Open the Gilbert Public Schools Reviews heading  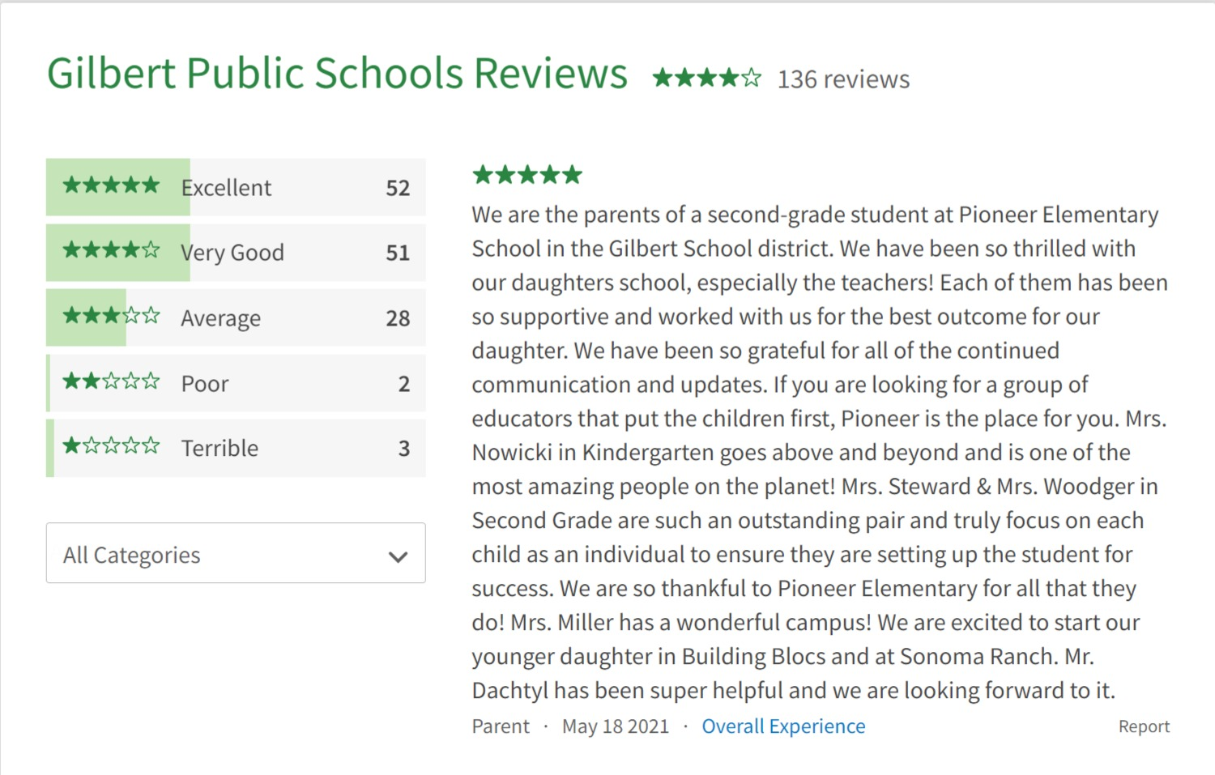point(337,73)
